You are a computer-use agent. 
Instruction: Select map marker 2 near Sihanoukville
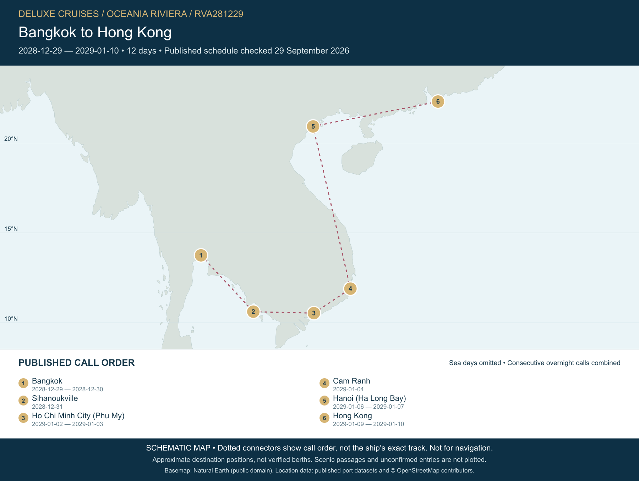(x=253, y=312)
